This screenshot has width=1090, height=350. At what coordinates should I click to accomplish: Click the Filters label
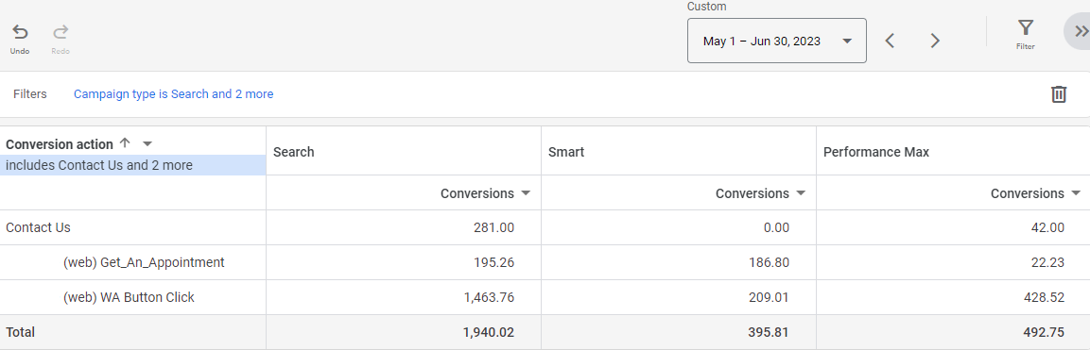(30, 94)
